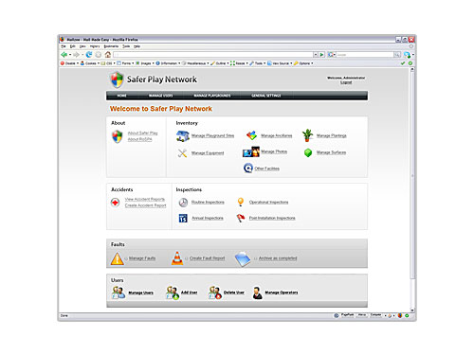The height and width of the screenshot is (355, 474).
Task: Select the MANAGE PLAYGROUNDS navigation tab
Action: coord(212,96)
